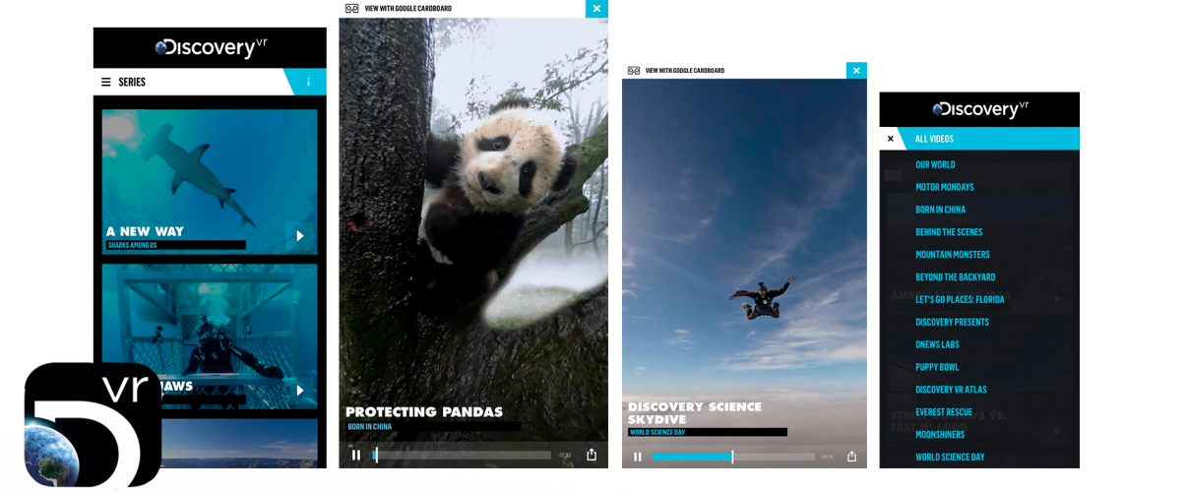This screenshot has width=1188, height=492.
Task: Open the Discovery VR app icon
Action: coord(93,424)
